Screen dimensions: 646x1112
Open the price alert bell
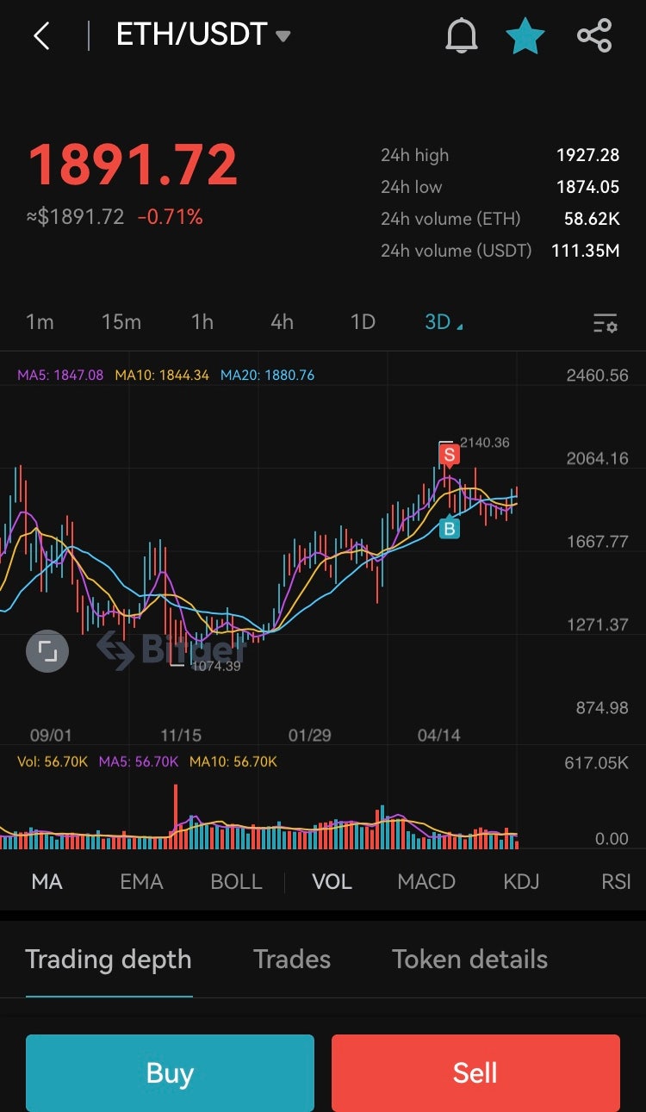(462, 36)
